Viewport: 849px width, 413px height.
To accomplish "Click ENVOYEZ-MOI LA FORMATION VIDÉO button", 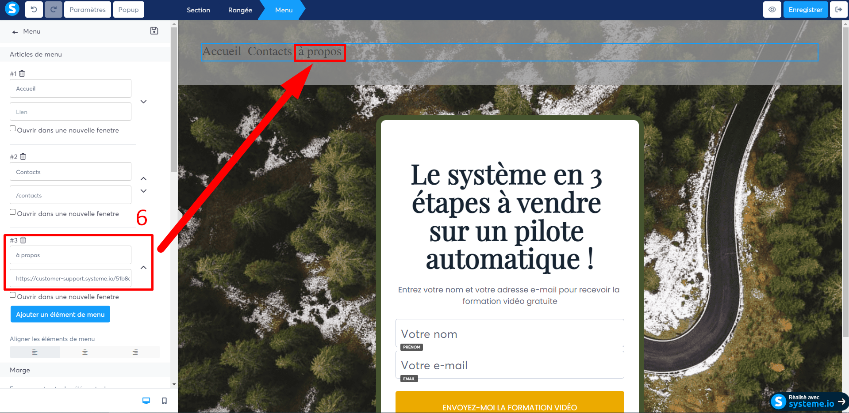I will pyautogui.click(x=510, y=402).
